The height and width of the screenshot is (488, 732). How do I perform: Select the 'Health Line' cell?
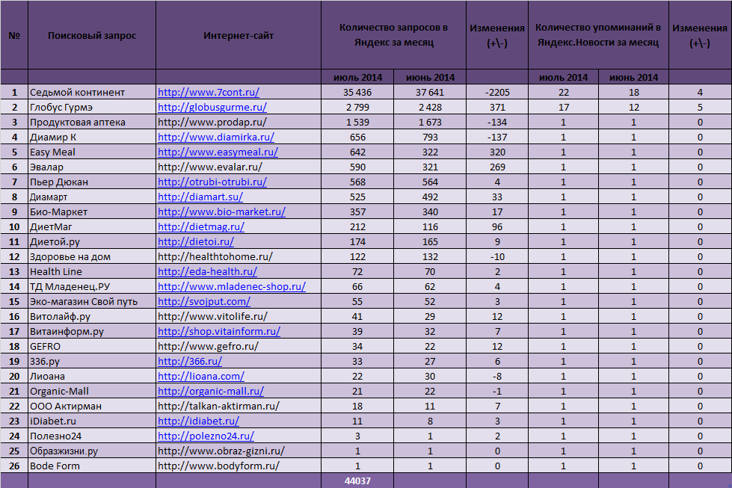pyautogui.click(x=92, y=271)
